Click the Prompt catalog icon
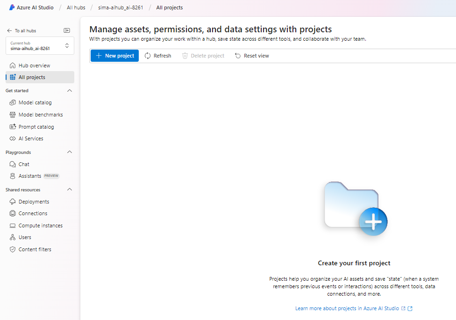This screenshot has height=320, width=456. pyautogui.click(x=13, y=127)
